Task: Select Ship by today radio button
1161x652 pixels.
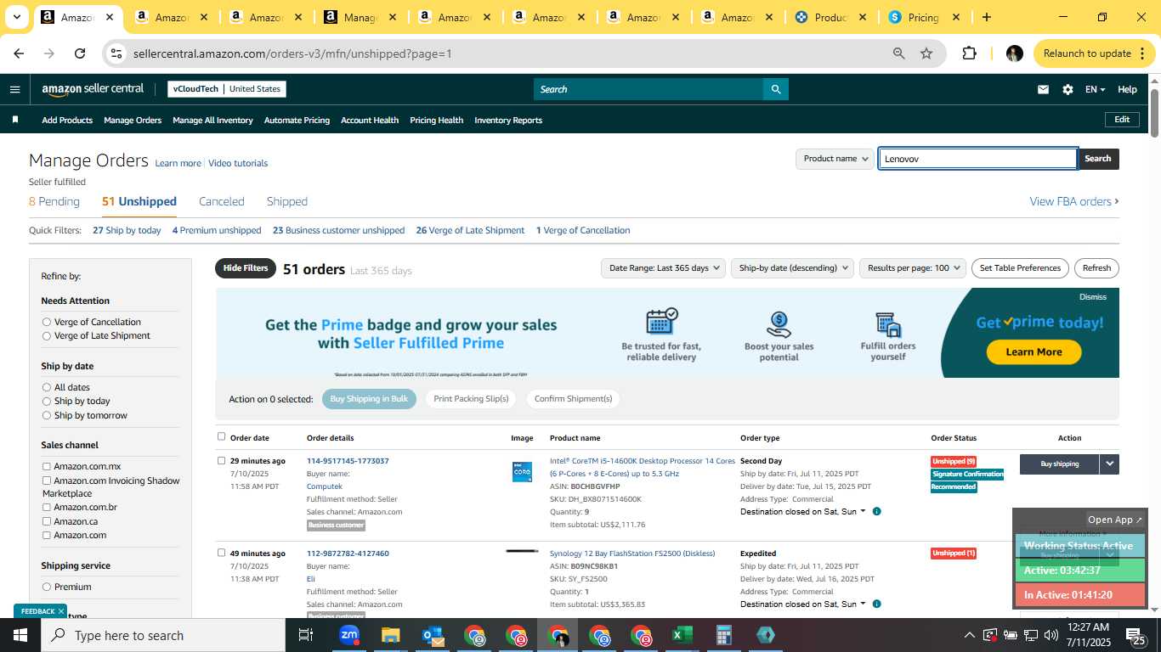Action: tap(47, 402)
